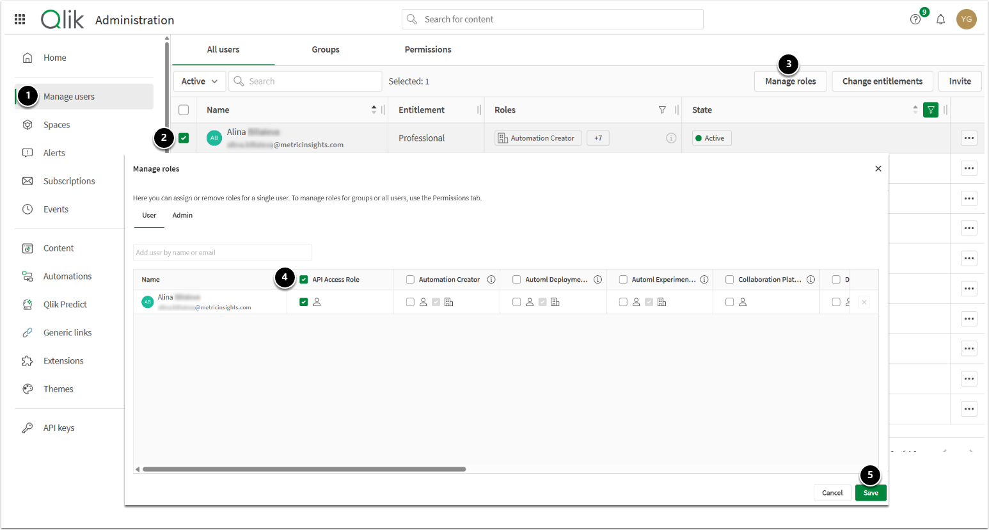Expand the +7 additional roles chip
Viewport: 989px width, 530px height.
[x=598, y=138]
